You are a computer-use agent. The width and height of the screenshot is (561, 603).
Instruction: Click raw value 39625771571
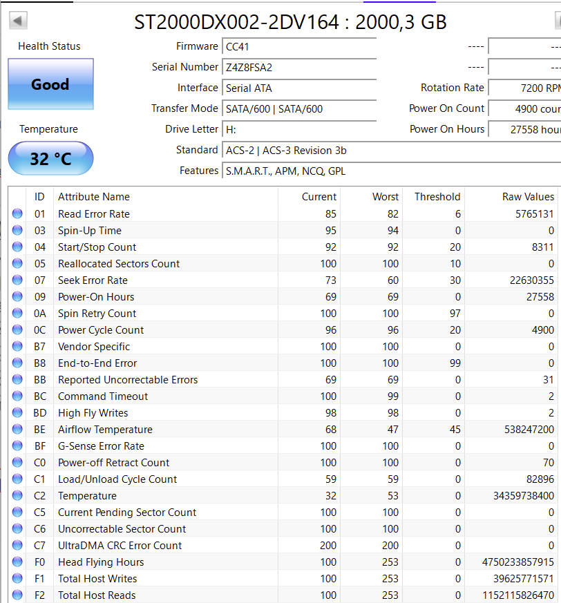tap(524, 578)
